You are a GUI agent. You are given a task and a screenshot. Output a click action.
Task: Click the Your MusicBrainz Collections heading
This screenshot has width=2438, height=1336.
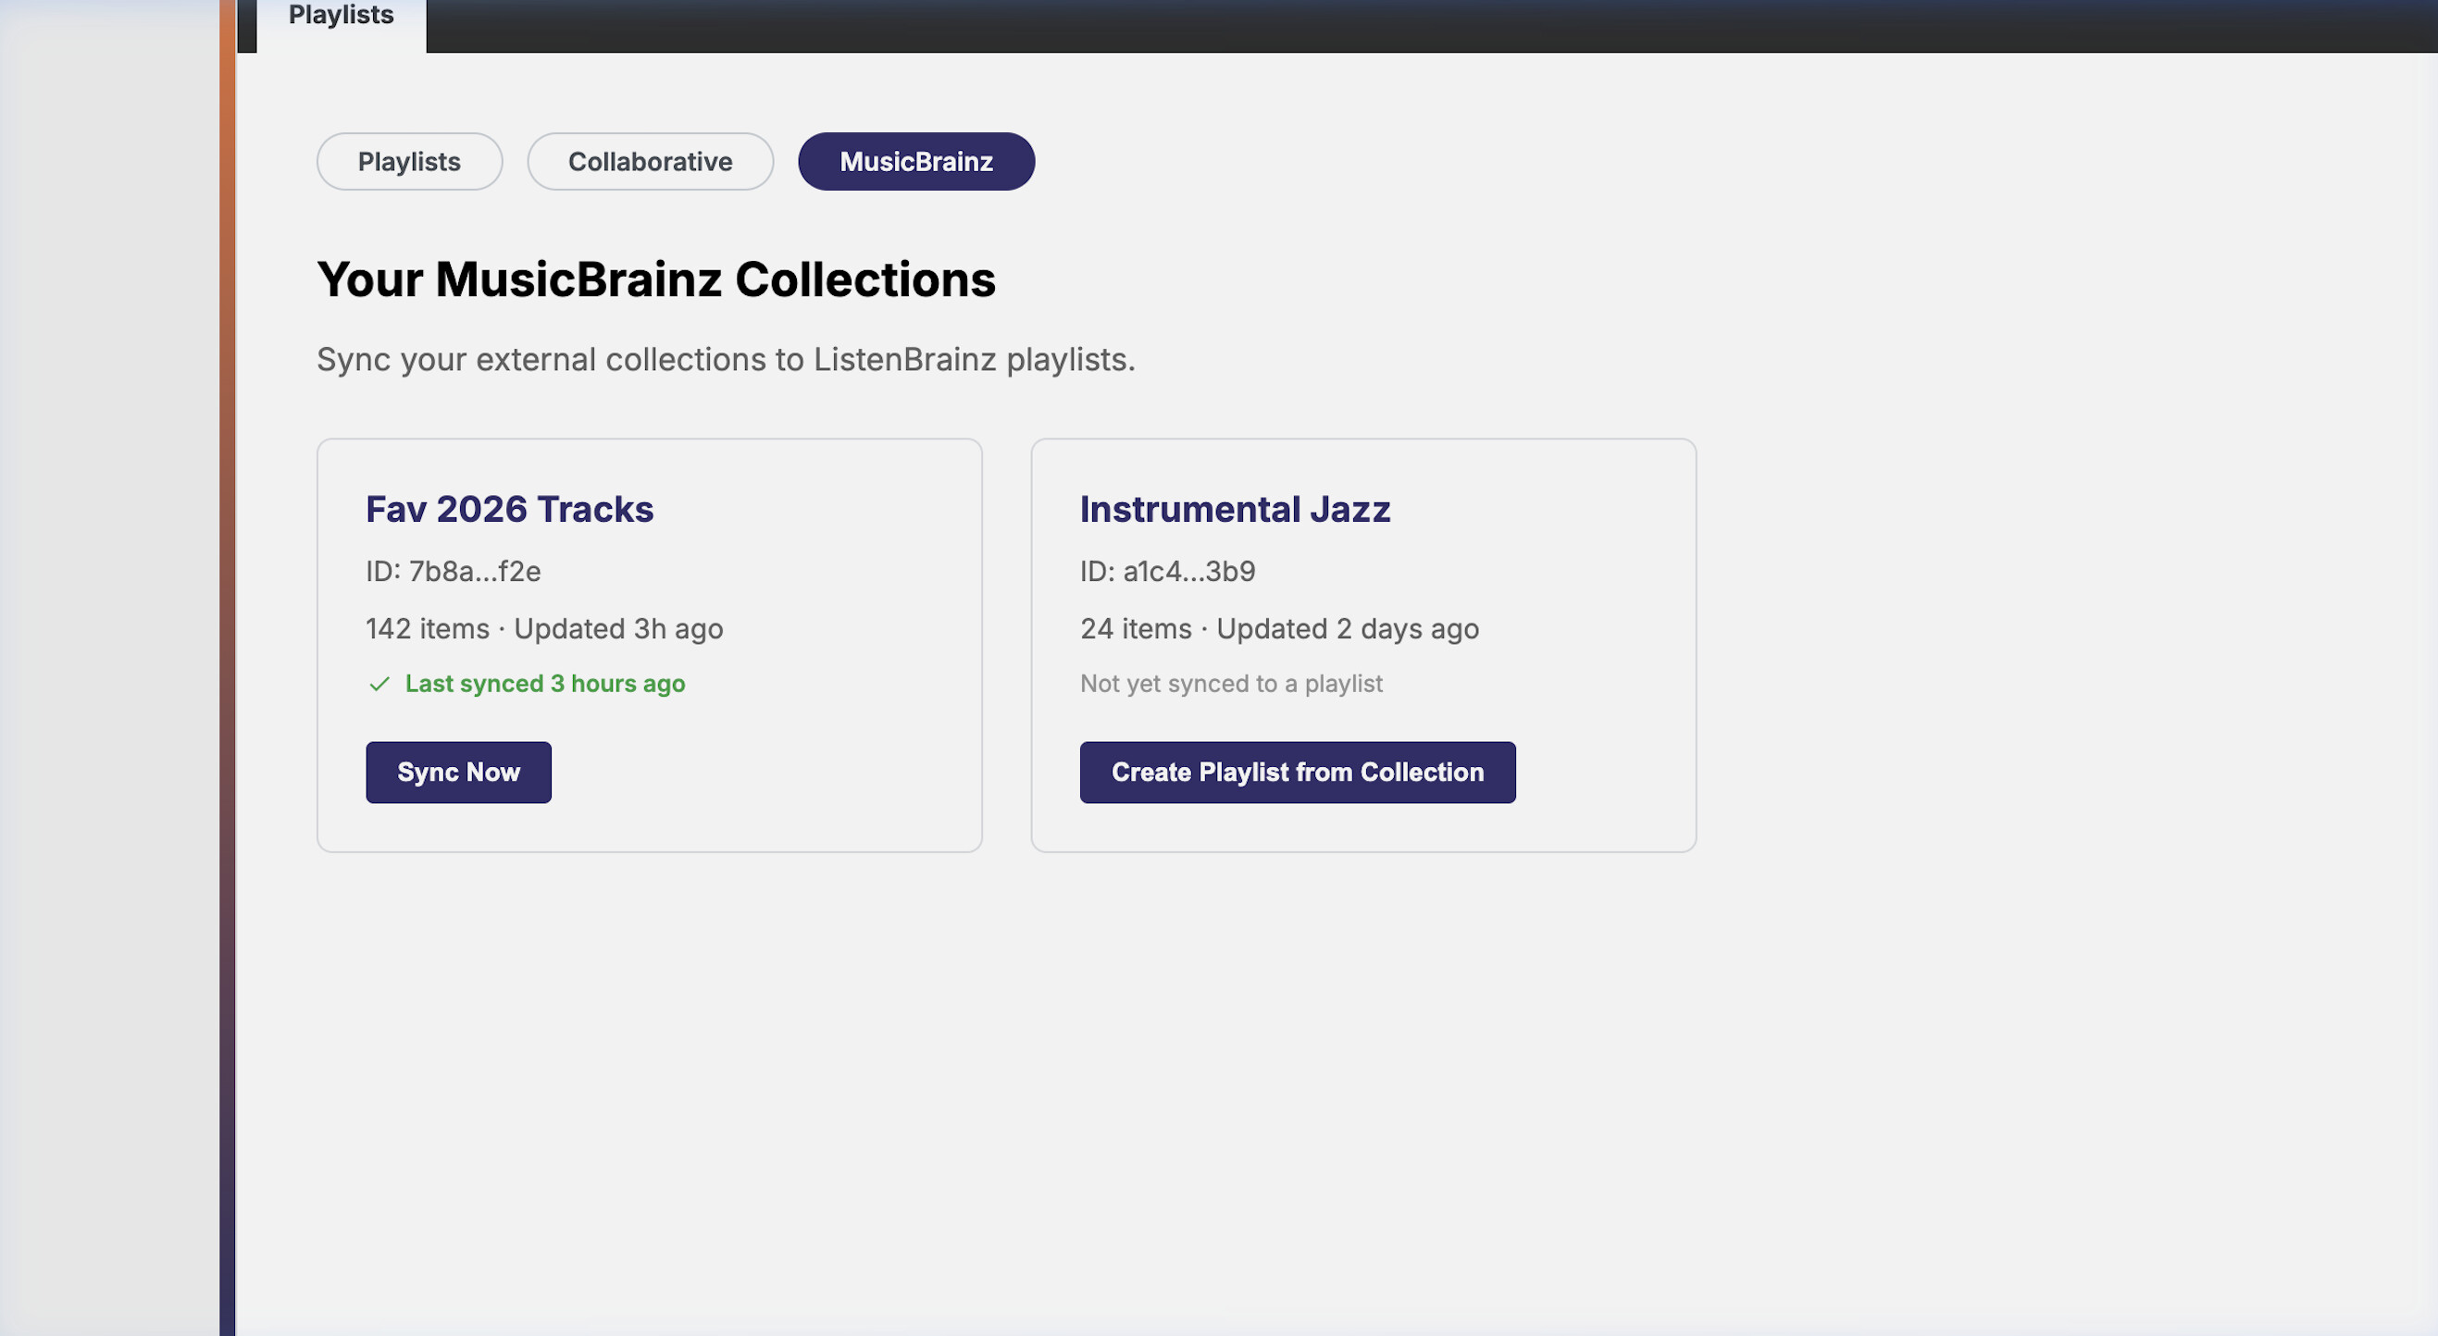tap(655, 280)
